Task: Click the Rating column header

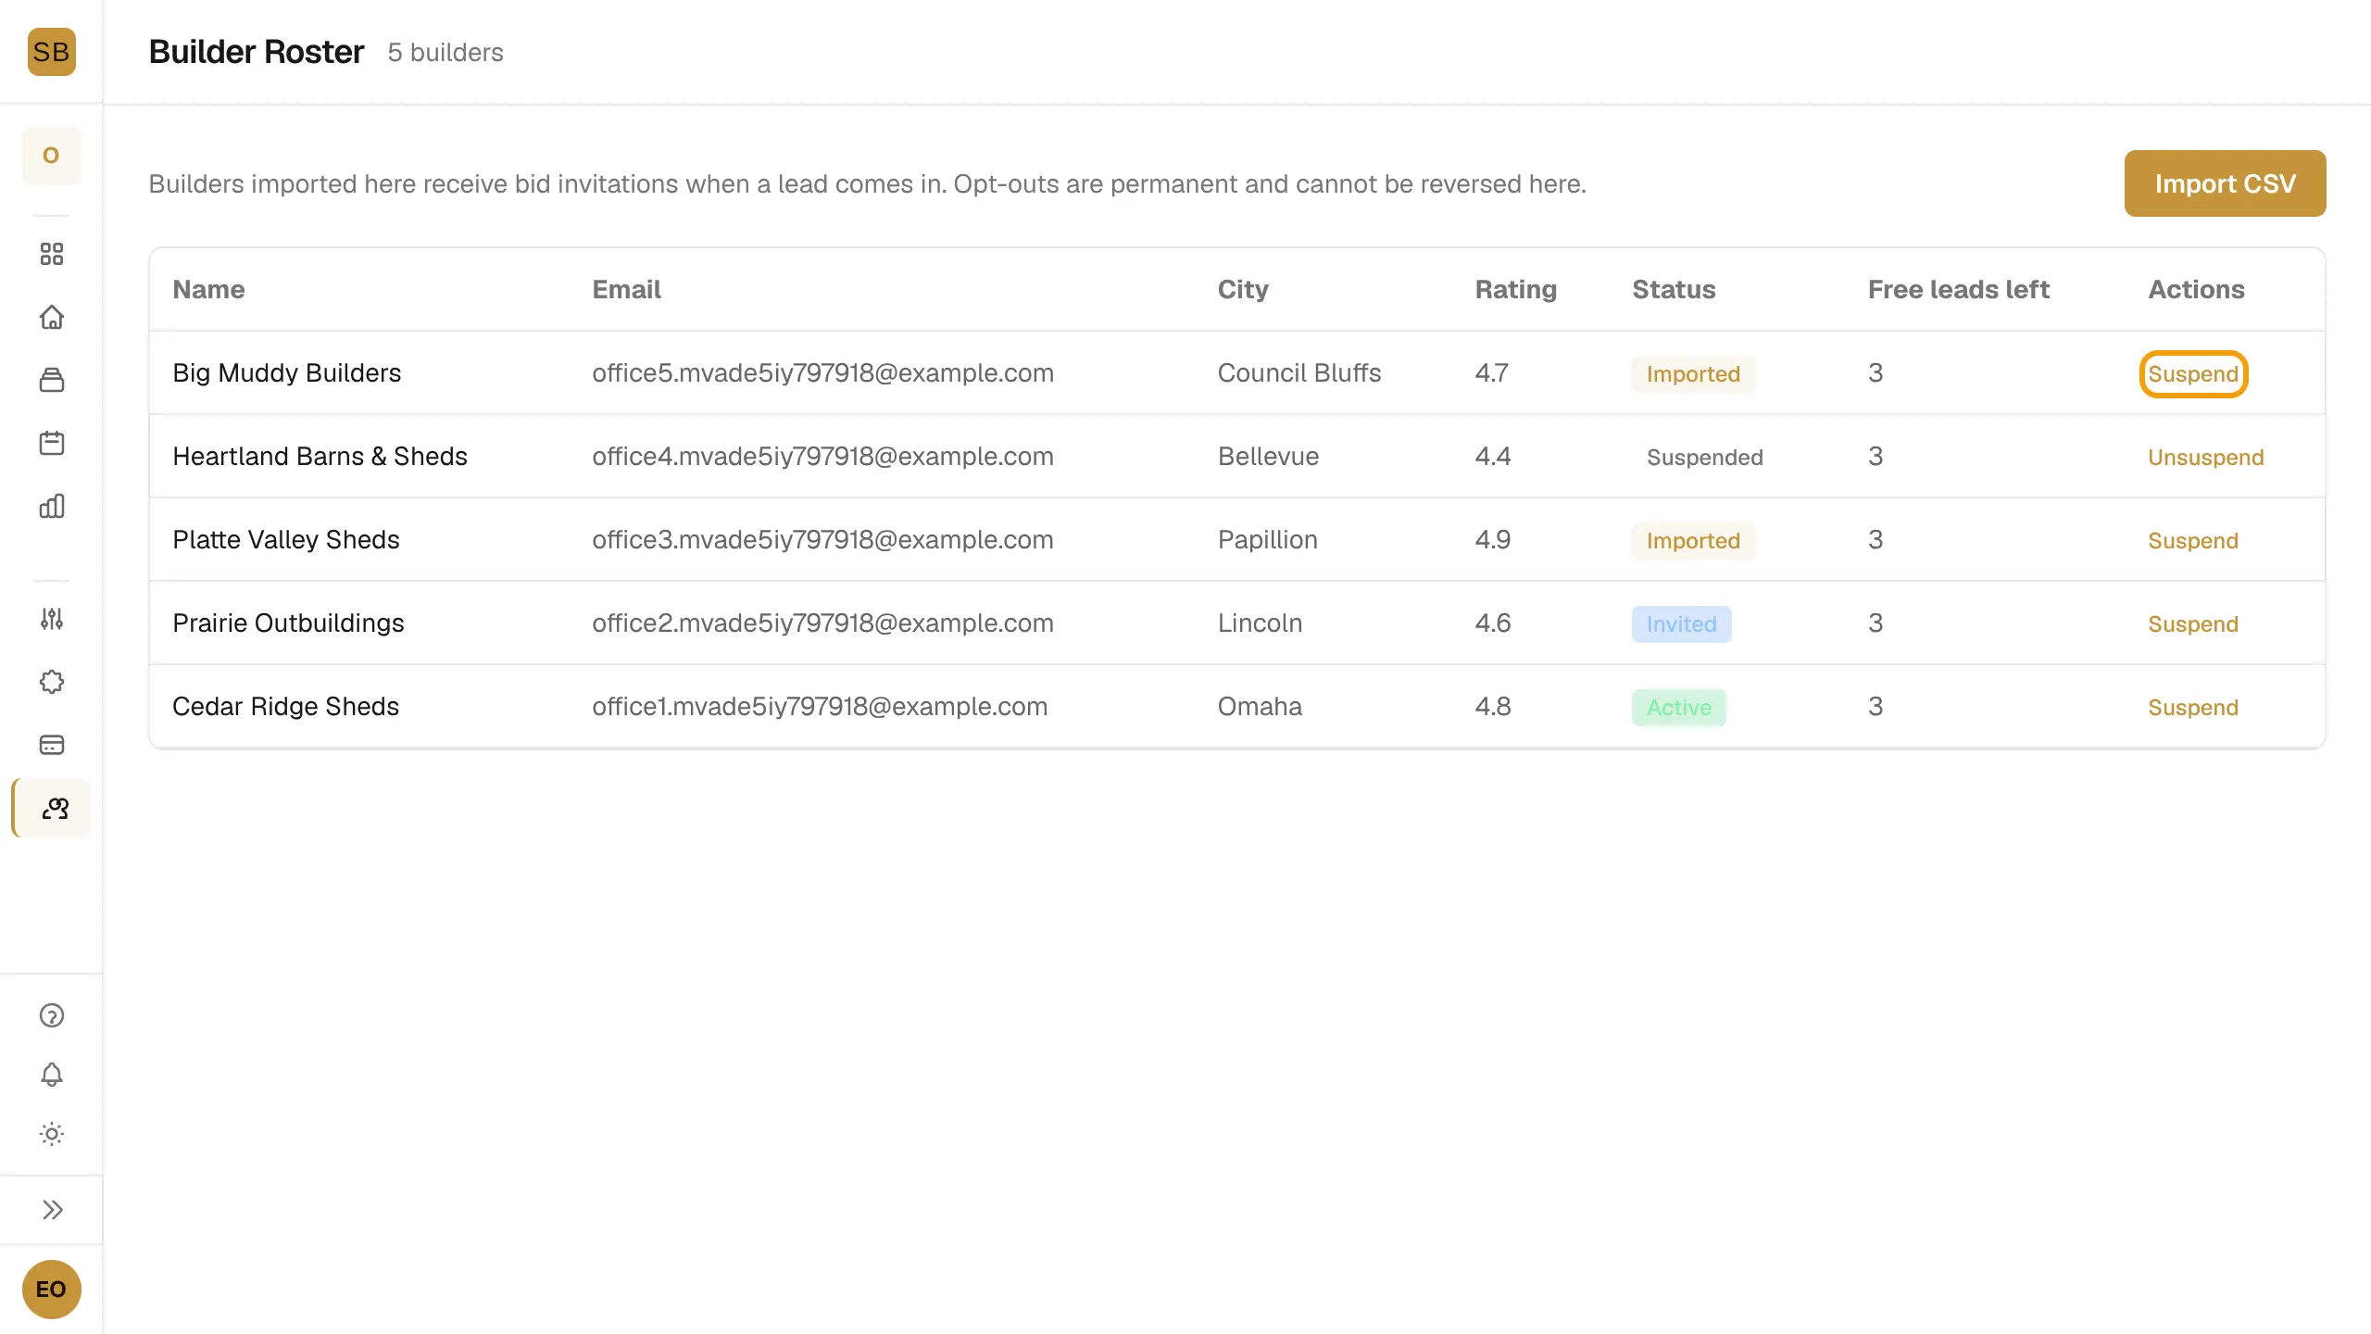Action: [1515, 289]
